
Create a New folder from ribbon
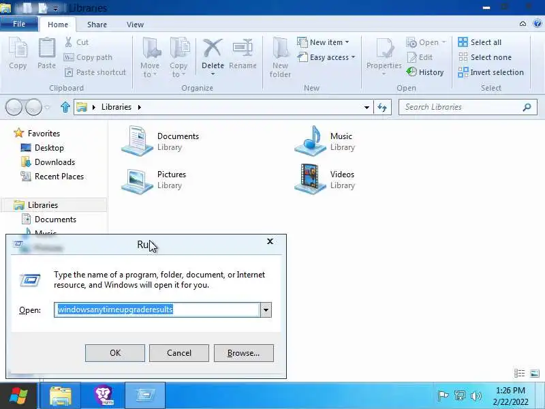pyautogui.click(x=280, y=58)
